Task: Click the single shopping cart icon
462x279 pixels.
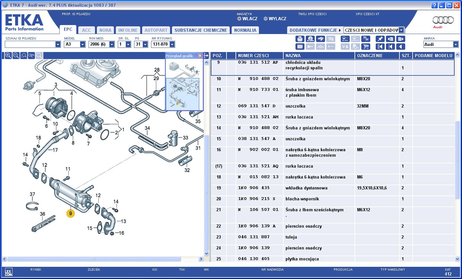Action: 366,47
